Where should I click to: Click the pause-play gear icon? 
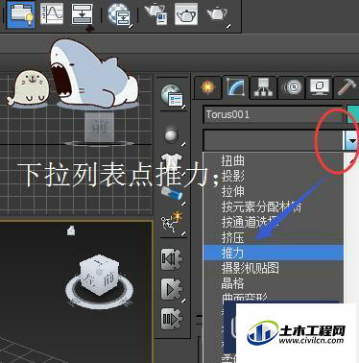coord(172,319)
